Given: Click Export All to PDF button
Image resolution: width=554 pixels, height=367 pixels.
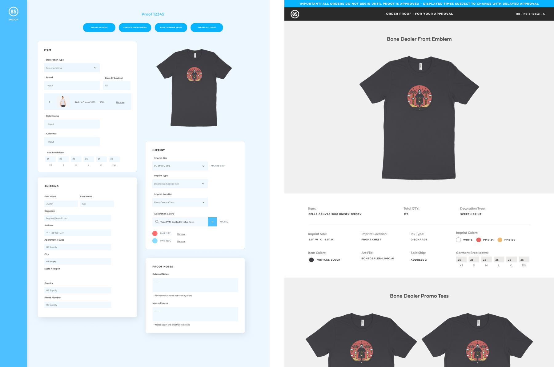Looking at the screenshot, I should [x=207, y=28].
